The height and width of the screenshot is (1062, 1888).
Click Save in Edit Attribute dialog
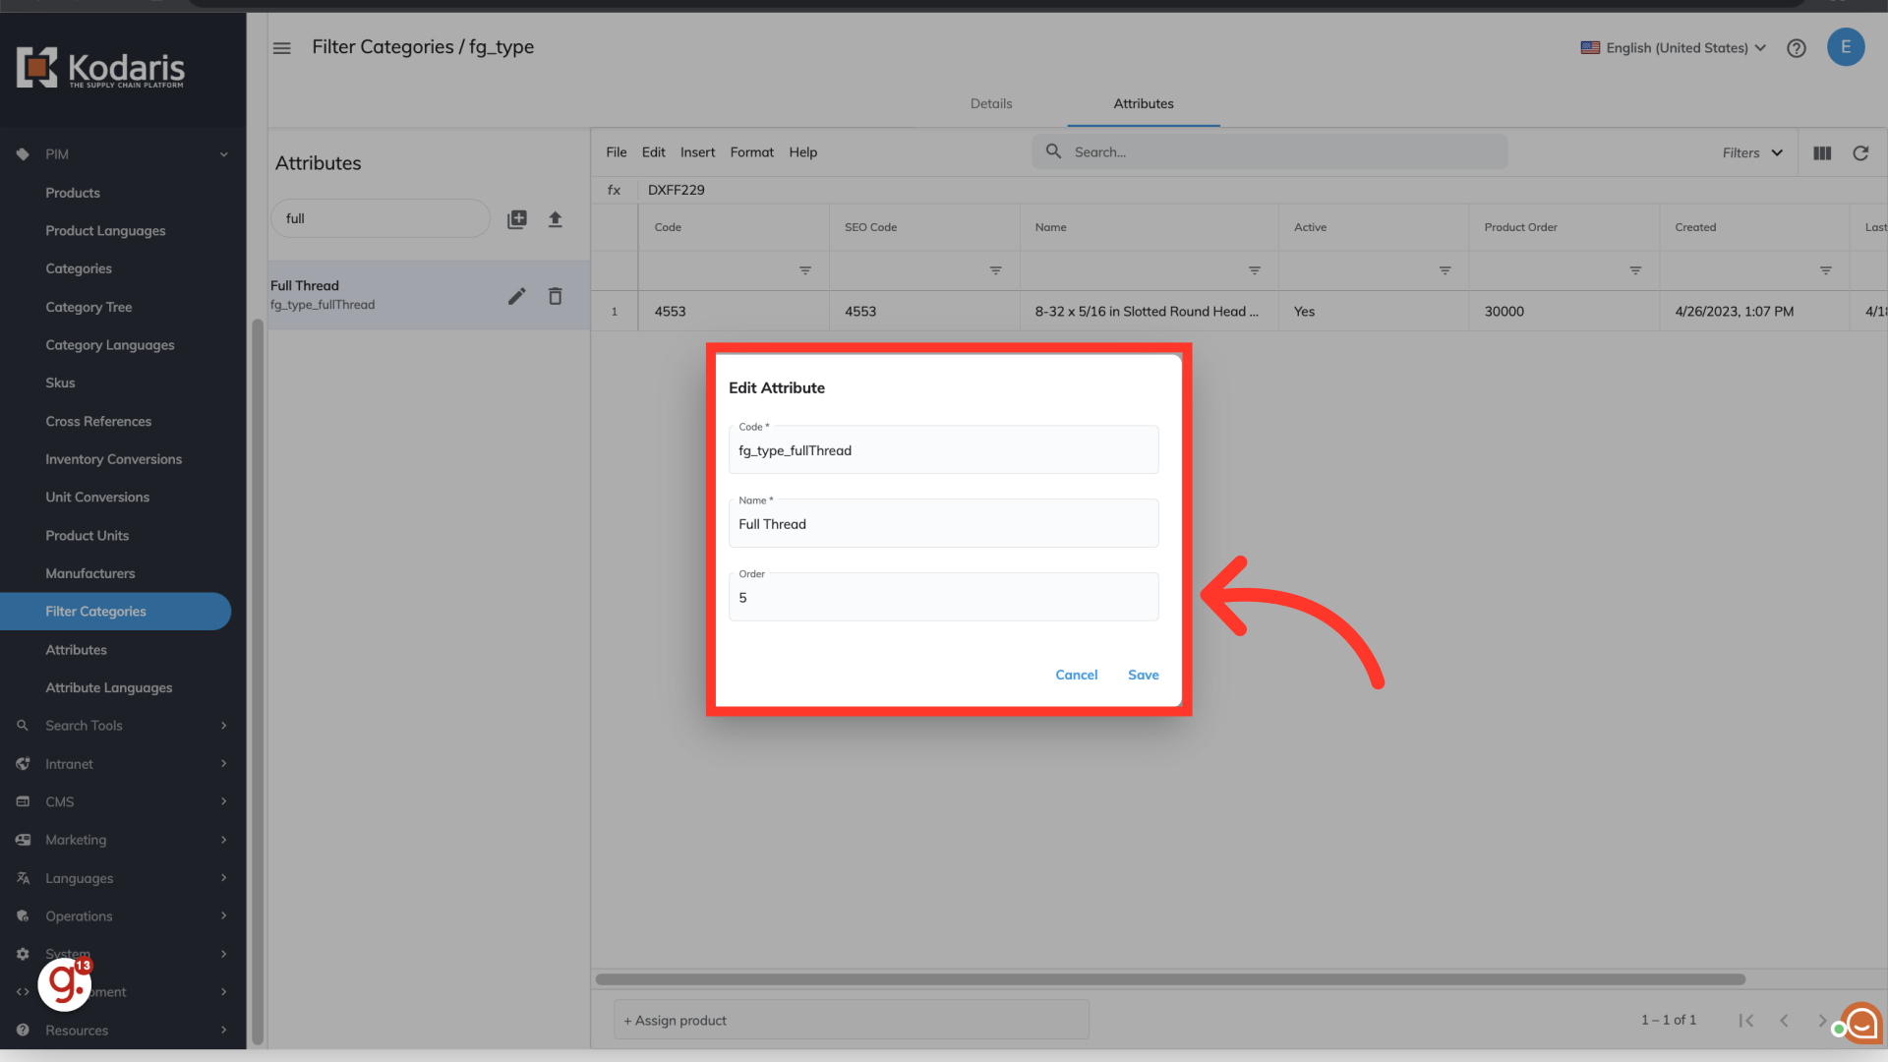coord(1143,675)
